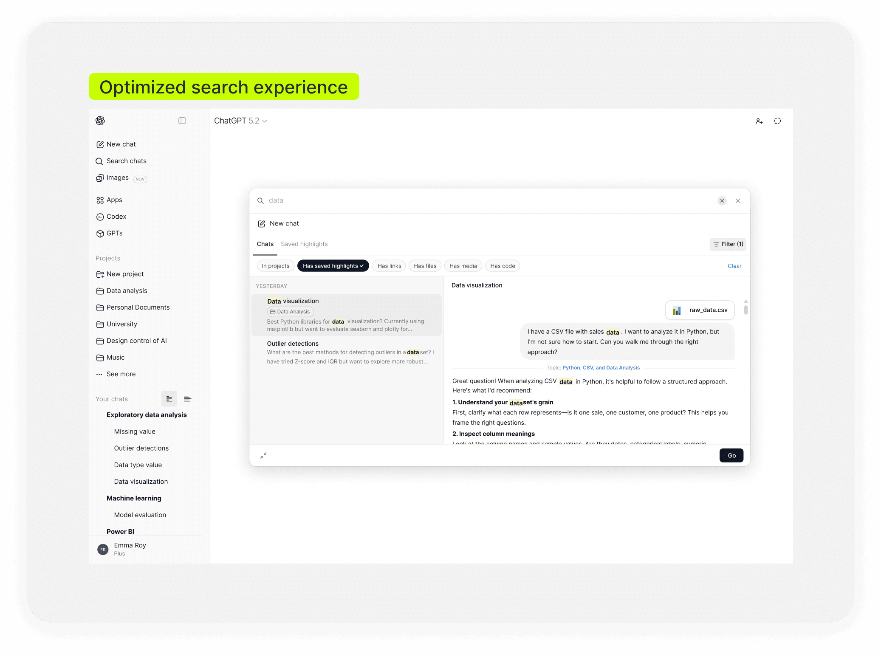Screen dimensions: 881x654
Task: Open the Filter (1) menu
Action: click(x=728, y=244)
